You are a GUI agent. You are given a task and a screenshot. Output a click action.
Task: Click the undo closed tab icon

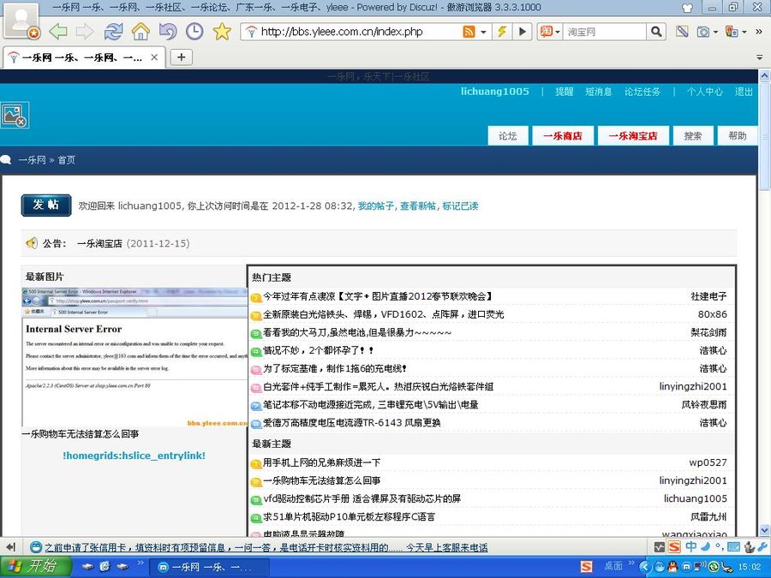click(x=167, y=32)
